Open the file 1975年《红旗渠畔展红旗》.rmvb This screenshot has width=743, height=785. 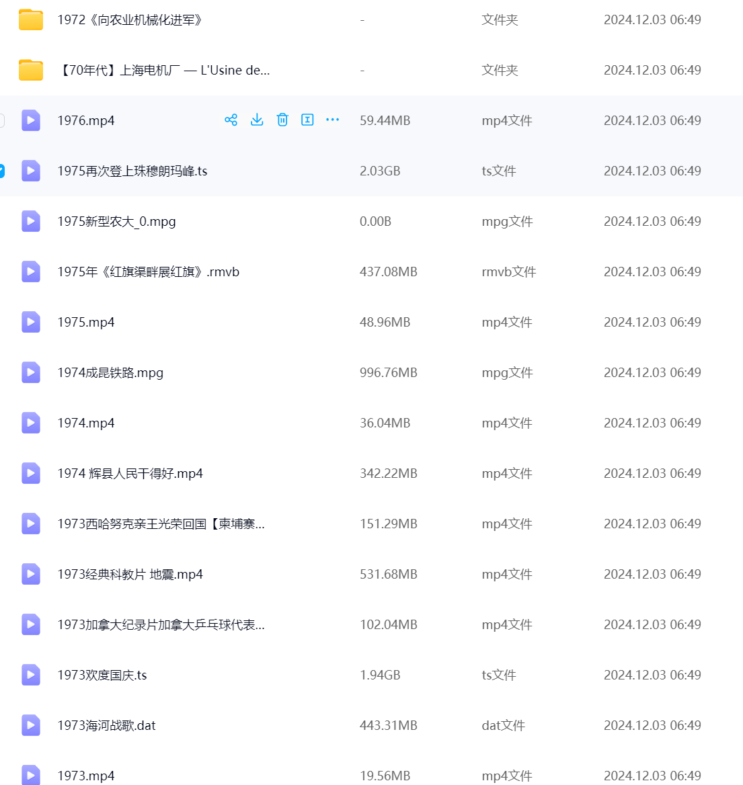[x=148, y=272]
